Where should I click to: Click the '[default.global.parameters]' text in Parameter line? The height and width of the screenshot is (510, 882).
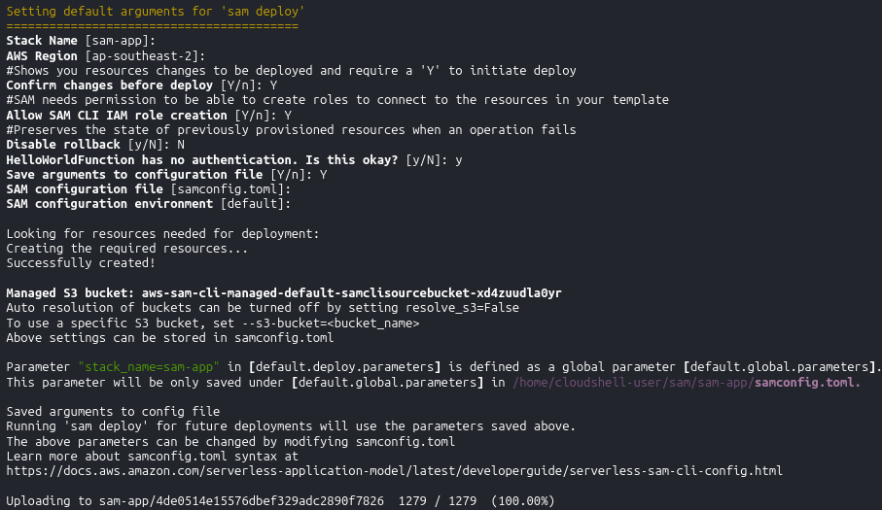click(x=780, y=367)
